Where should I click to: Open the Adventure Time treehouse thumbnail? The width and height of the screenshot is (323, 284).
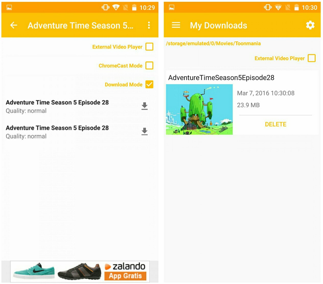click(x=199, y=110)
